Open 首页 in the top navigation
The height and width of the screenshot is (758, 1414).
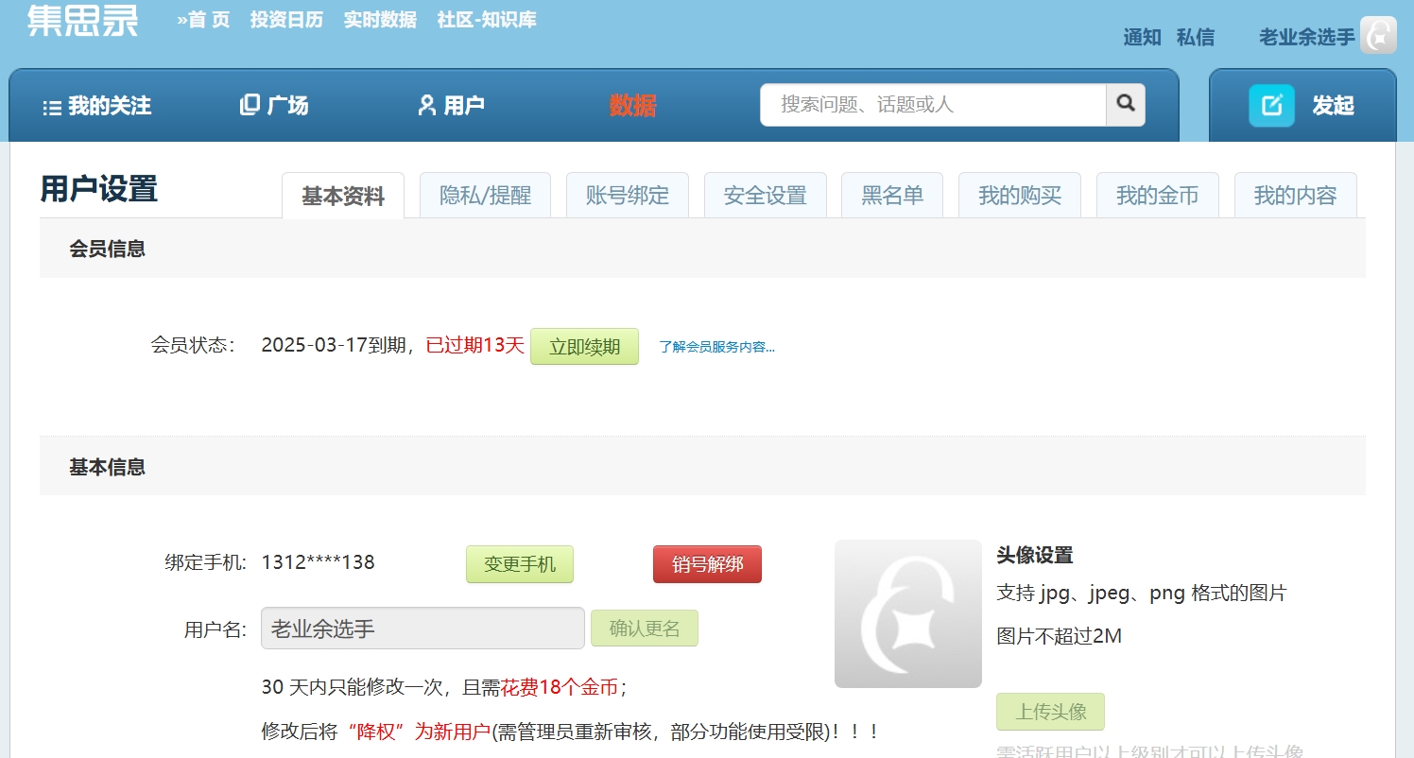(x=203, y=20)
